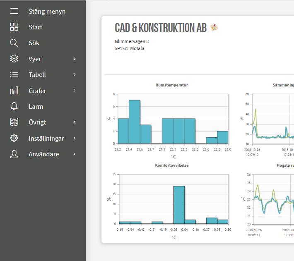Click the -0.65 label on Komfortavvikelse axis
This screenshot has width=294, height=261.
(119, 230)
